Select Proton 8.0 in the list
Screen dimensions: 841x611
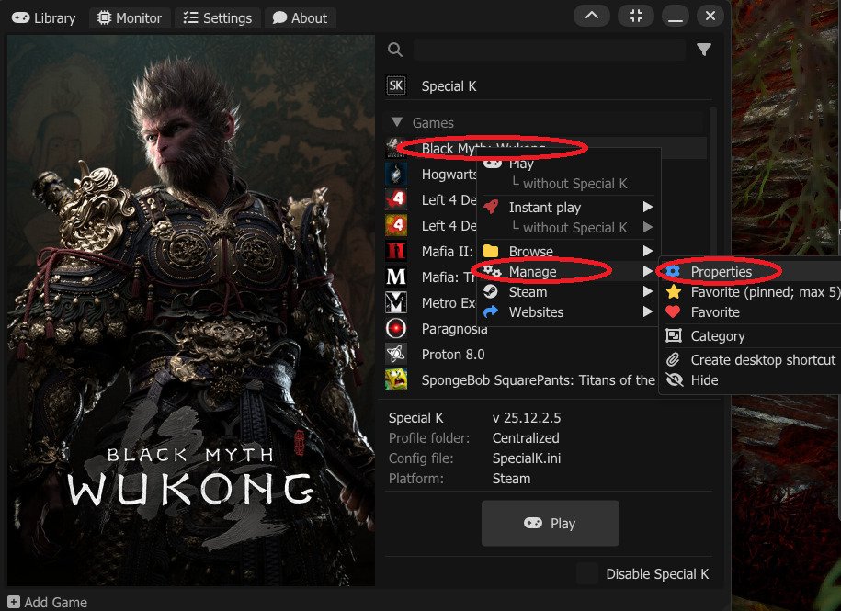453,355
